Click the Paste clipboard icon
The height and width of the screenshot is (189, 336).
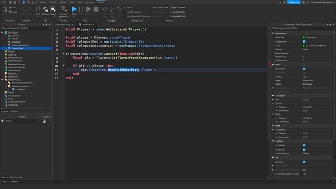coord(5,9)
